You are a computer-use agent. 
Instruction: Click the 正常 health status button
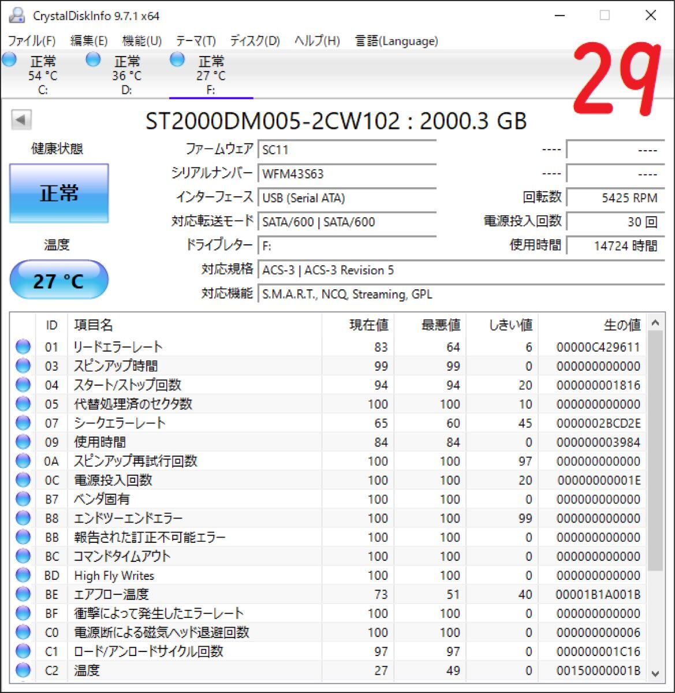coord(59,193)
